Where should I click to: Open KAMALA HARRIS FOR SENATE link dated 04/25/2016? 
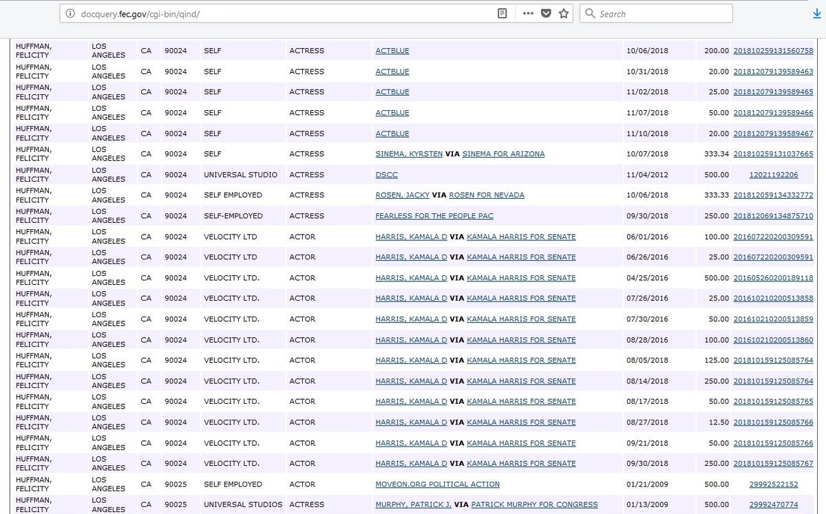click(521, 278)
